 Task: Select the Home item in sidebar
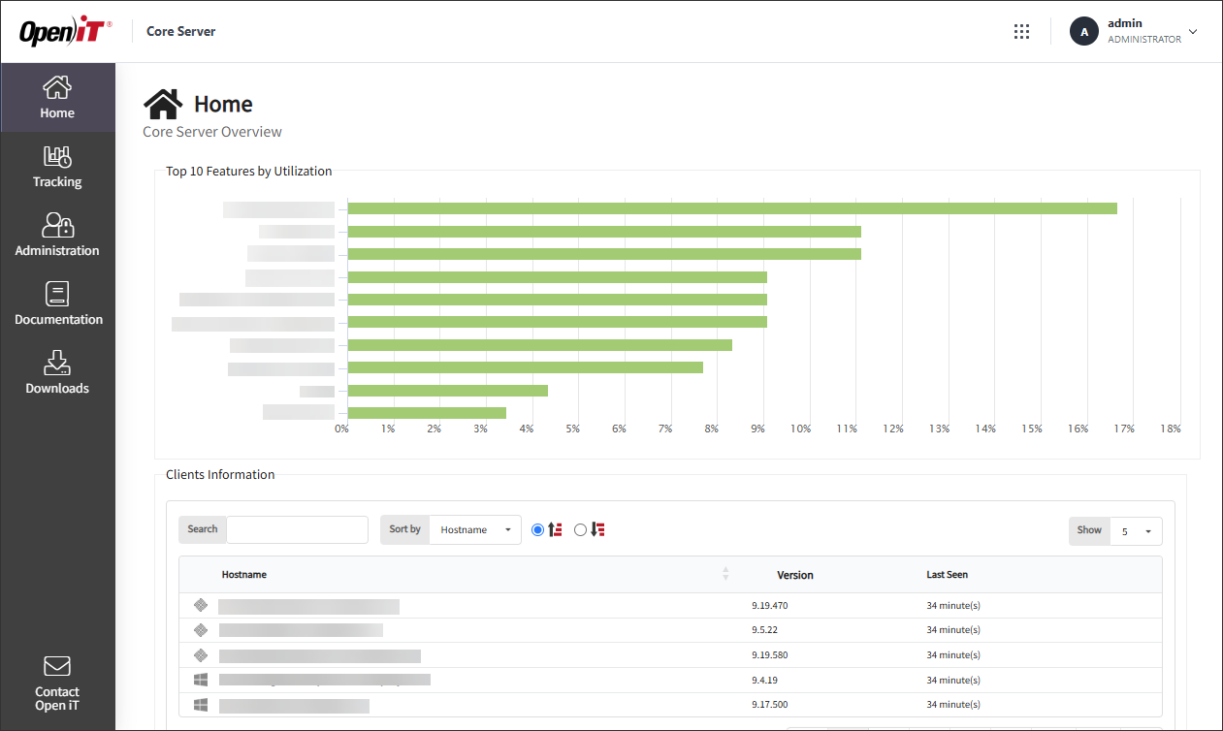pyautogui.click(x=57, y=98)
